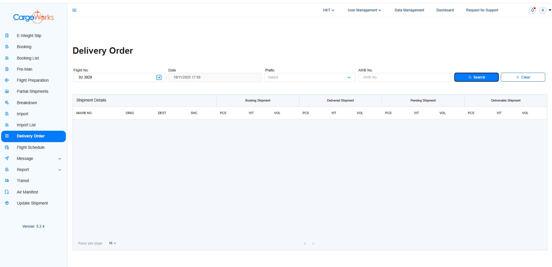
Task: Change rows per page dropdown value
Action: coord(112,243)
